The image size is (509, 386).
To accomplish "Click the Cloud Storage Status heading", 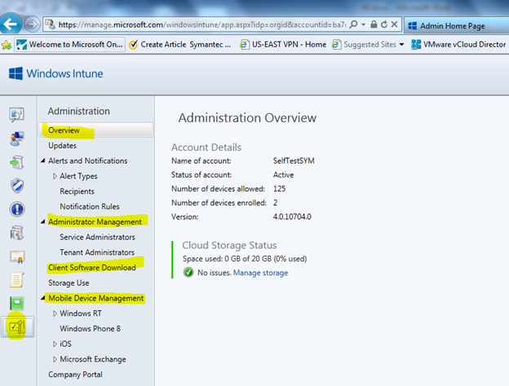I will [x=229, y=245].
